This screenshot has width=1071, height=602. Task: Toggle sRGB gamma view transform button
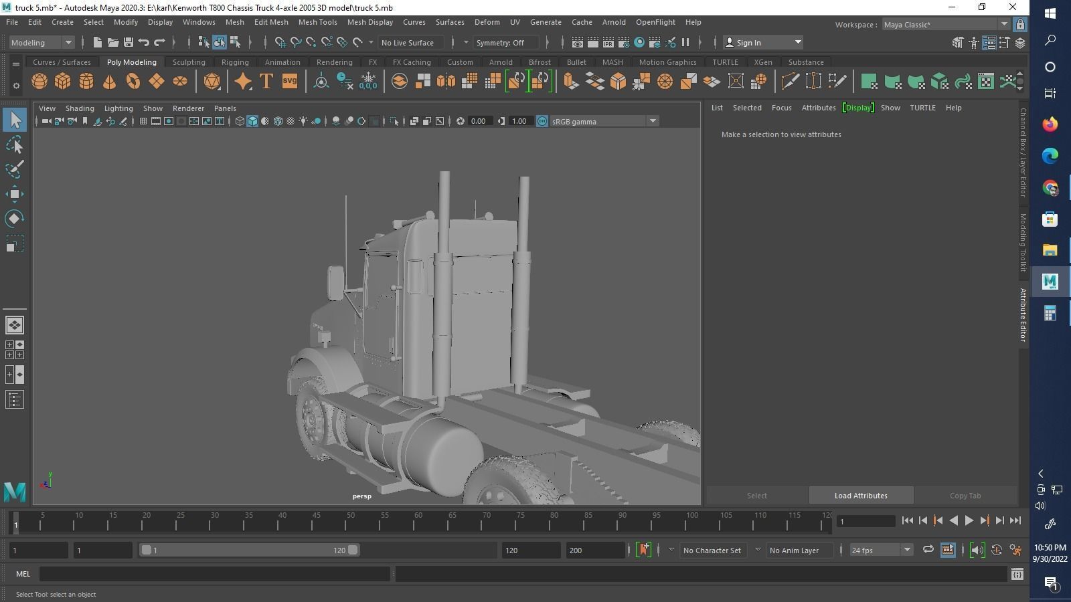pyautogui.click(x=542, y=121)
